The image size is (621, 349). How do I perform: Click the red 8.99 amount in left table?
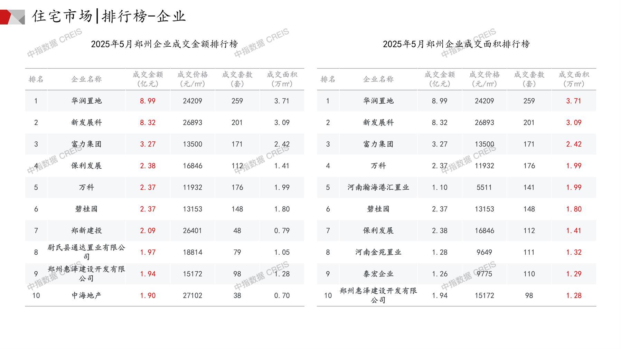click(x=148, y=101)
